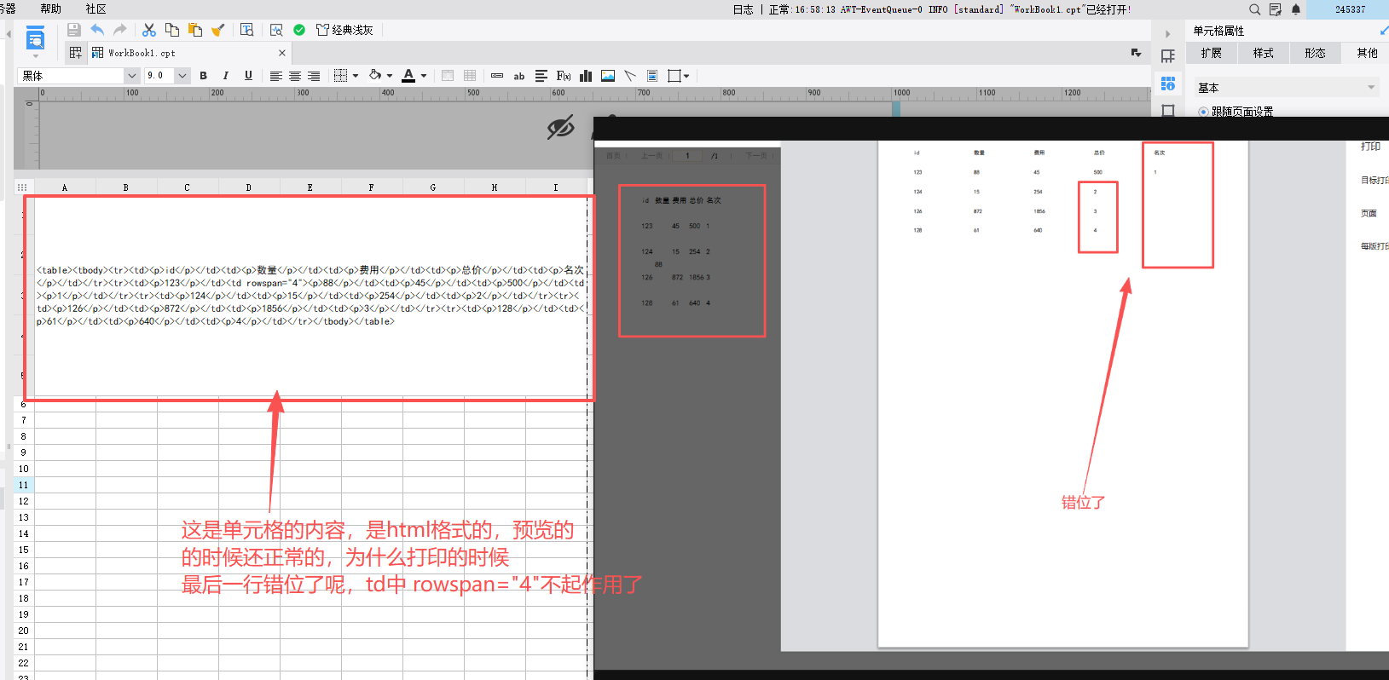1389x680 pixels.
Task: Switch to the 其他 tab
Action: tap(1367, 53)
